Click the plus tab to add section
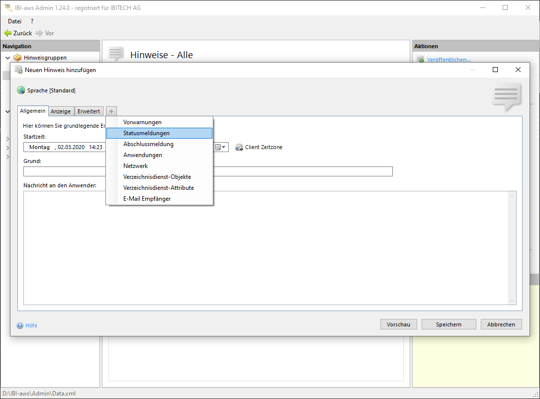This screenshot has width=540, height=399. [111, 111]
